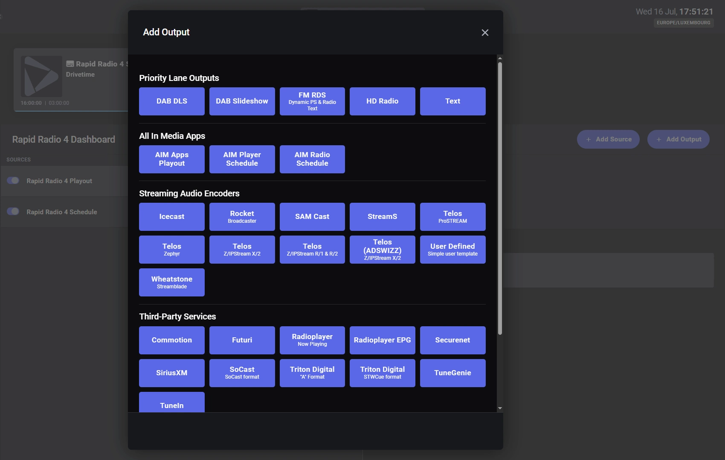Select AIM Radio Schedule
Image resolution: width=725 pixels, height=460 pixels.
coord(312,159)
